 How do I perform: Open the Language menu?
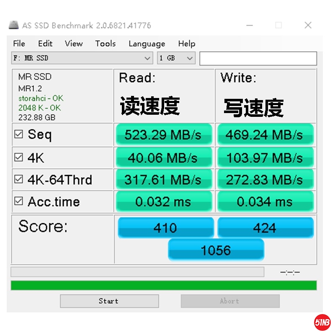point(147,44)
